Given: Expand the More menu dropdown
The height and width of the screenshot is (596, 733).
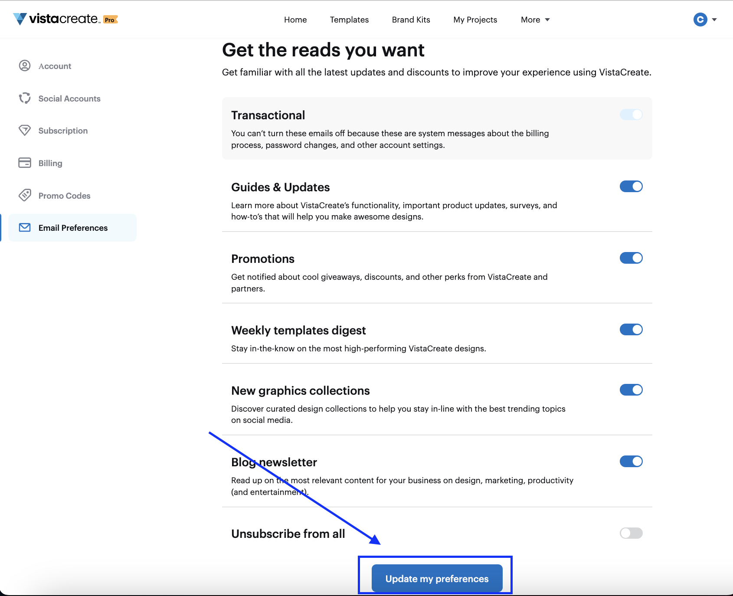Looking at the screenshot, I should click(535, 20).
